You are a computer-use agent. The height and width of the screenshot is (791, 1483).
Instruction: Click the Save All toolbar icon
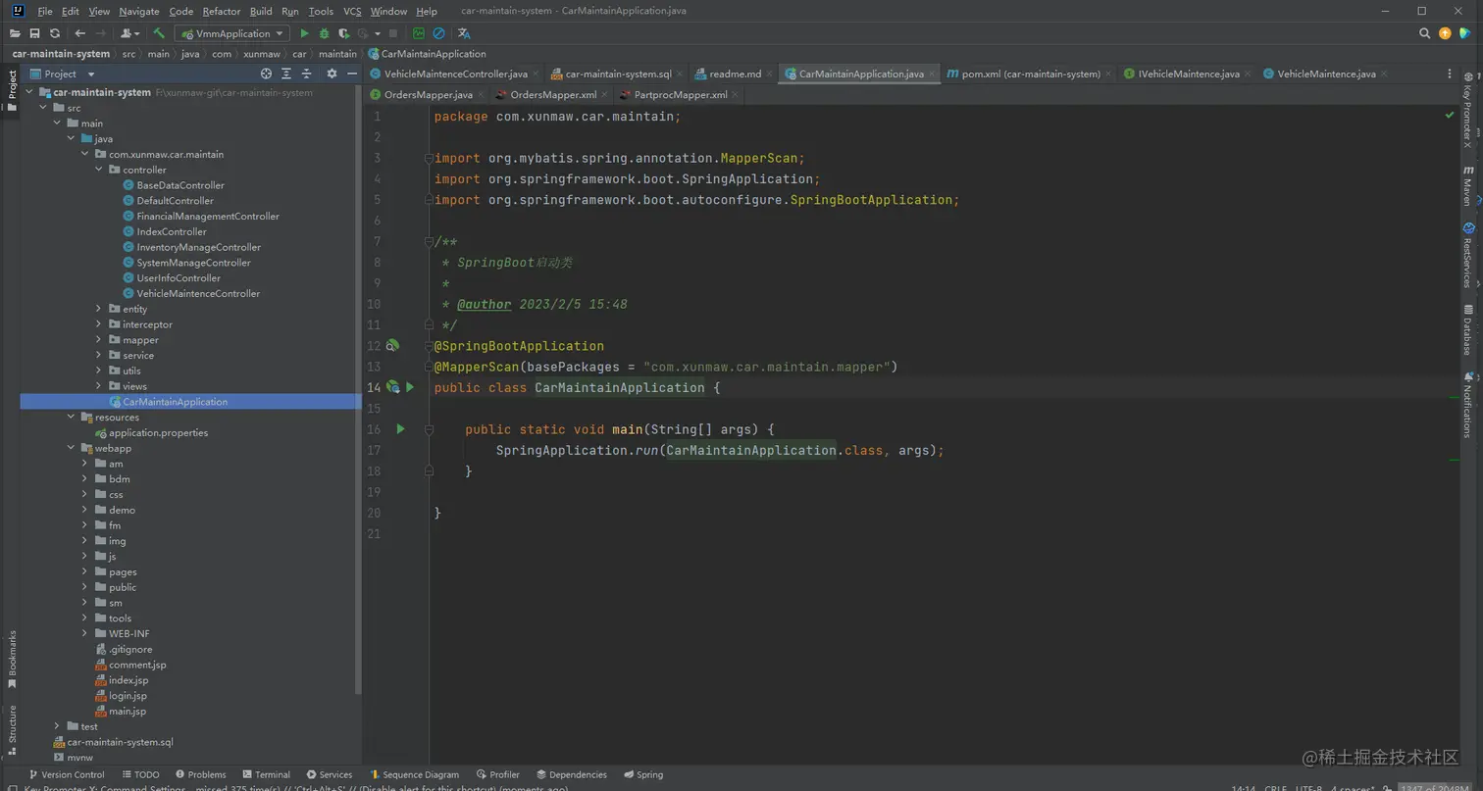tap(34, 33)
